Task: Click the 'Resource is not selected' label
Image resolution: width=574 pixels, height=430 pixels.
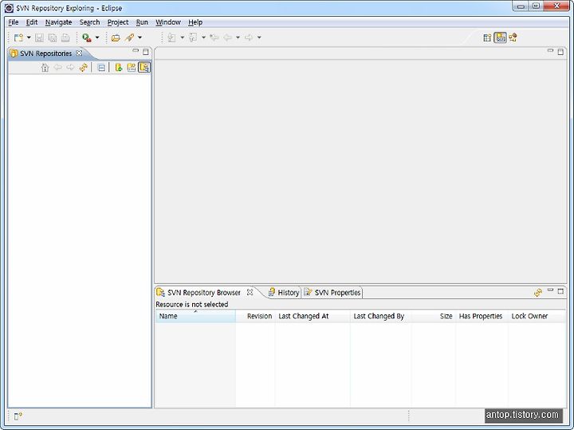Action: [x=192, y=305]
